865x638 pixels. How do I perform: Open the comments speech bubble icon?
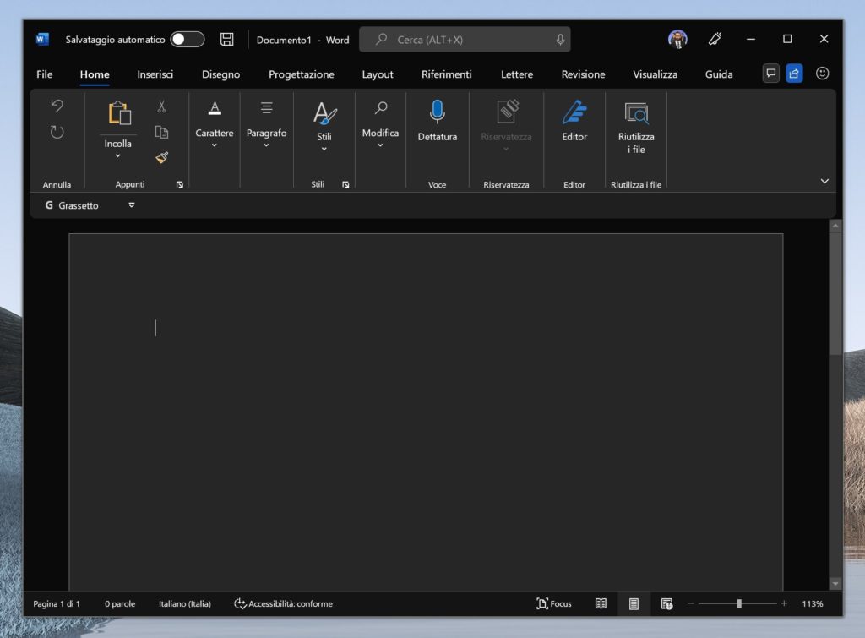tap(770, 74)
